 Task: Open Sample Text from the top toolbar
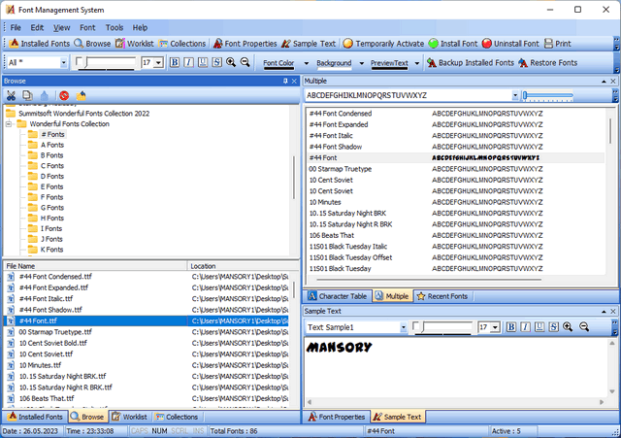pyautogui.click(x=309, y=44)
